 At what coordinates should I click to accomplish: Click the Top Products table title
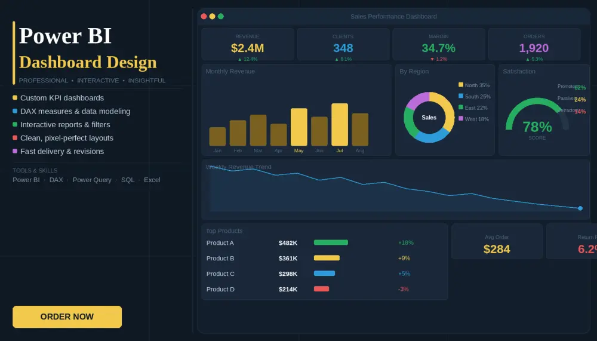pyautogui.click(x=224, y=231)
